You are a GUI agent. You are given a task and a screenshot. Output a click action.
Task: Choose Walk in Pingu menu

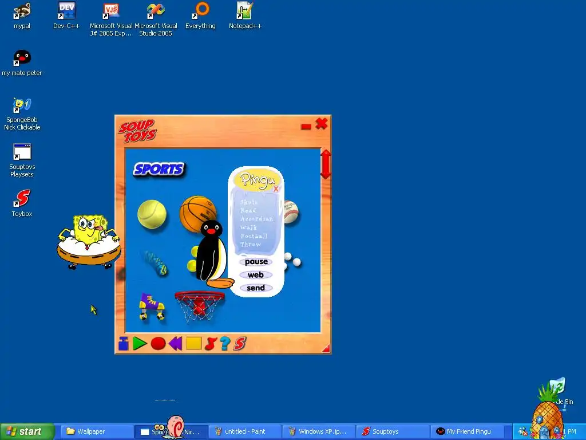248,227
